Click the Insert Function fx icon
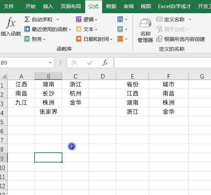211x195 pixels. coord(11,22)
